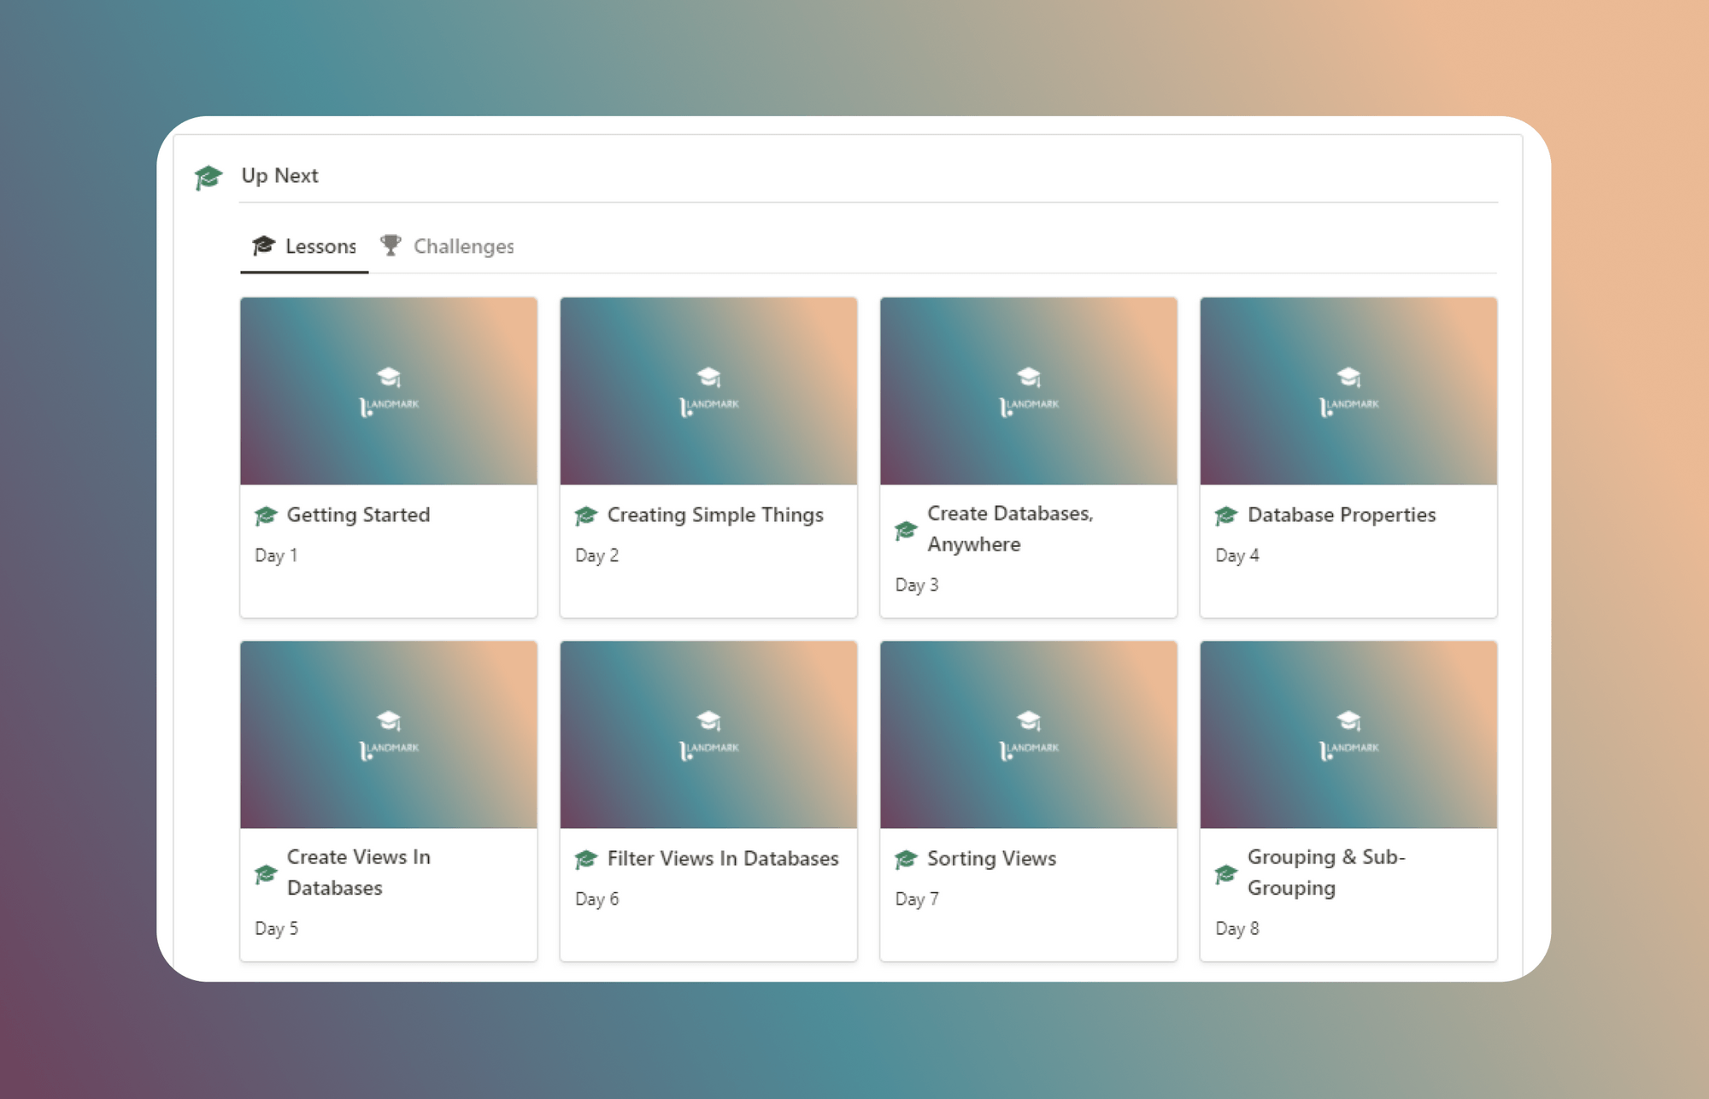The image size is (1709, 1099).
Task: Click the Landmark logo on the Sorting Views thumbnail
Action: tap(1028, 733)
